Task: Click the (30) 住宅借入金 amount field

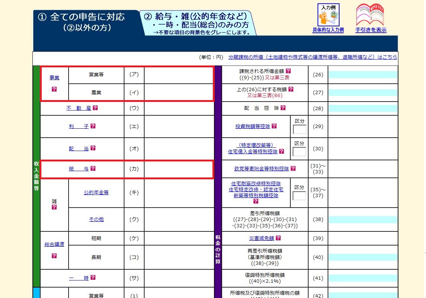Action: click(x=363, y=148)
